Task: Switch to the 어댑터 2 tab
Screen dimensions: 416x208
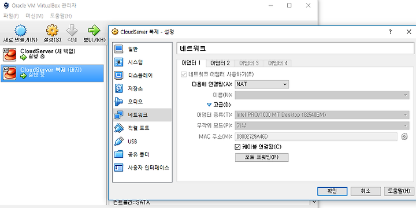Action: [x=220, y=63]
